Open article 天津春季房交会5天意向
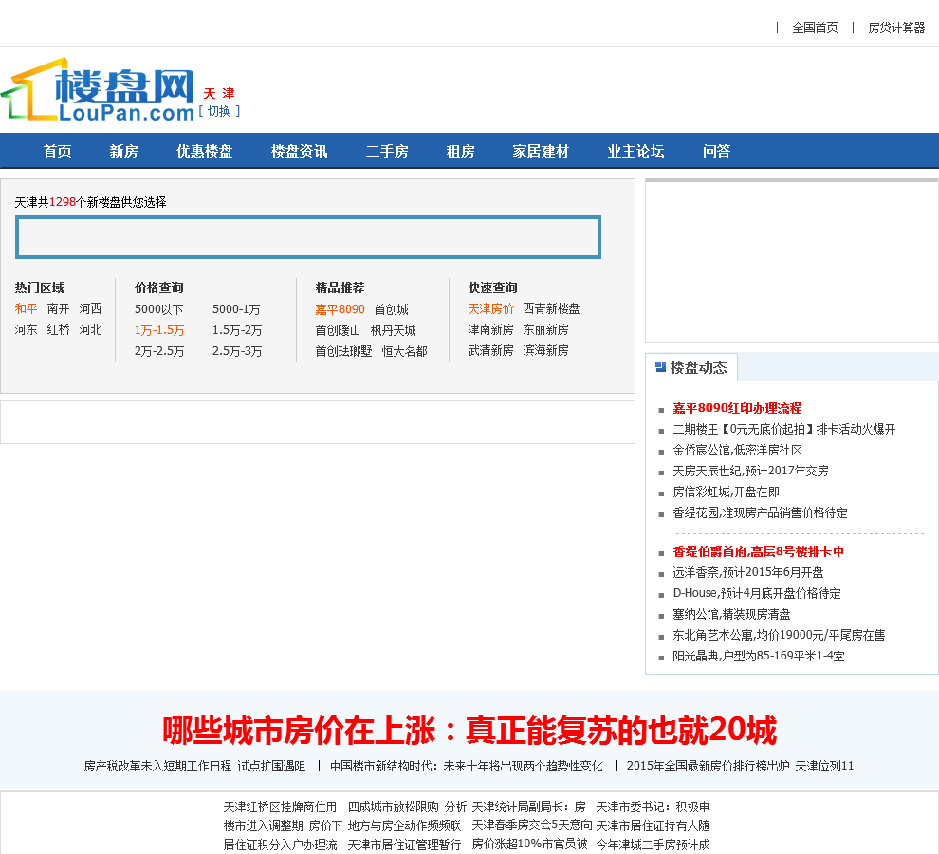This screenshot has width=939, height=854. click(532, 826)
